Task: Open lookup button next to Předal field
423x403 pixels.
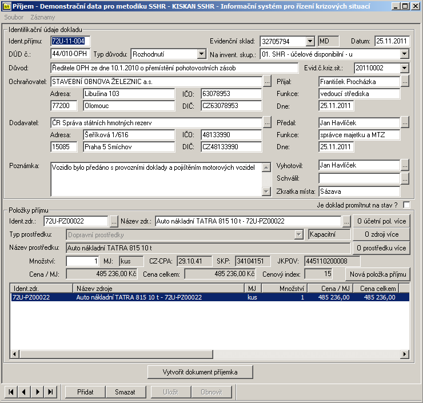Action: tap(405, 123)
